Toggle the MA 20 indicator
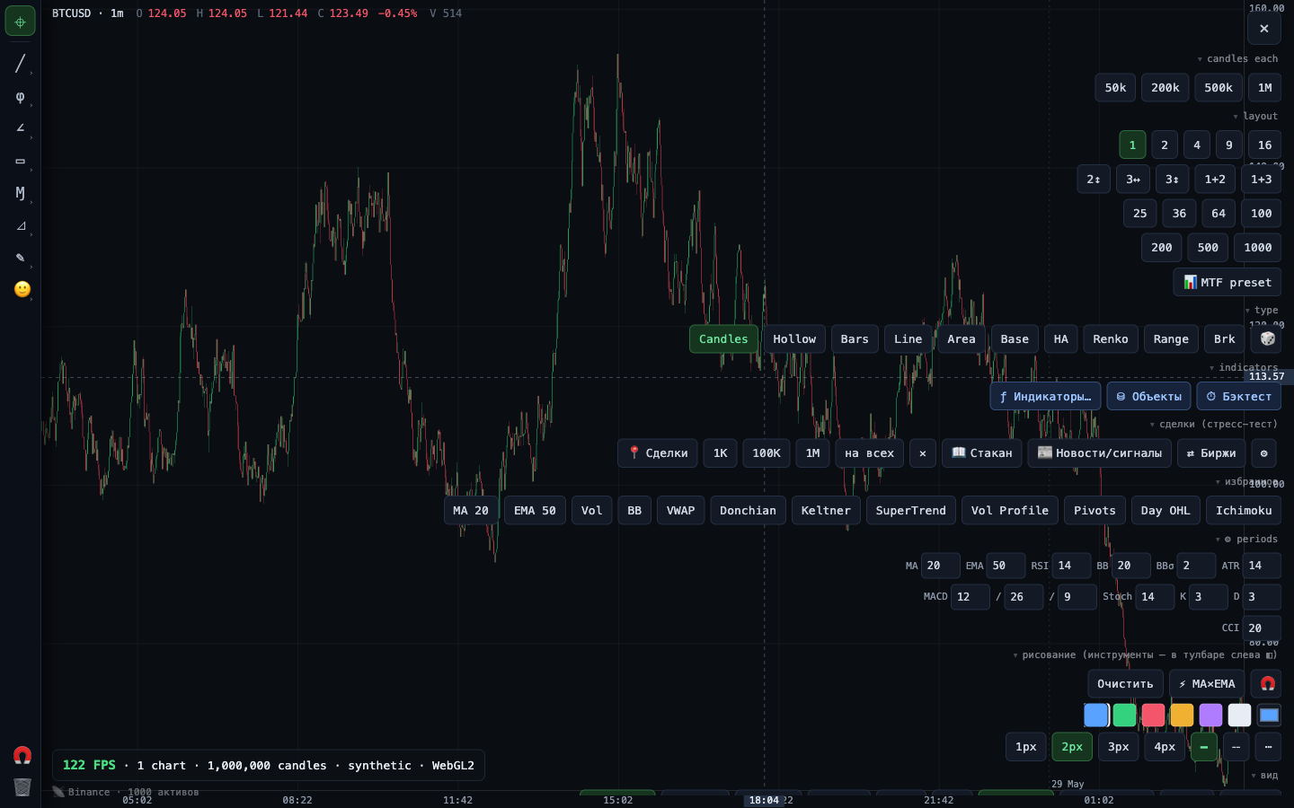1294x808 pixels. [471, 510]
